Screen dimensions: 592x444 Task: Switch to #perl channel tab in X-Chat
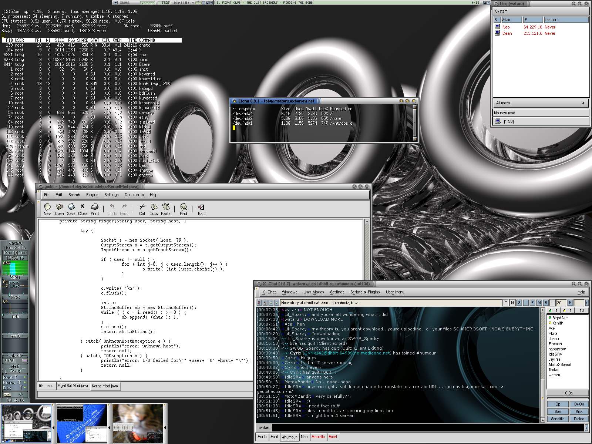pyautogui.click(x=333, y=437)
